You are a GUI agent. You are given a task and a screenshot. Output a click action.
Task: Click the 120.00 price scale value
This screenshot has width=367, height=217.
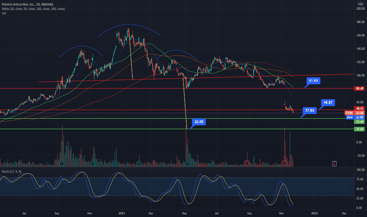tap(360, 62)
